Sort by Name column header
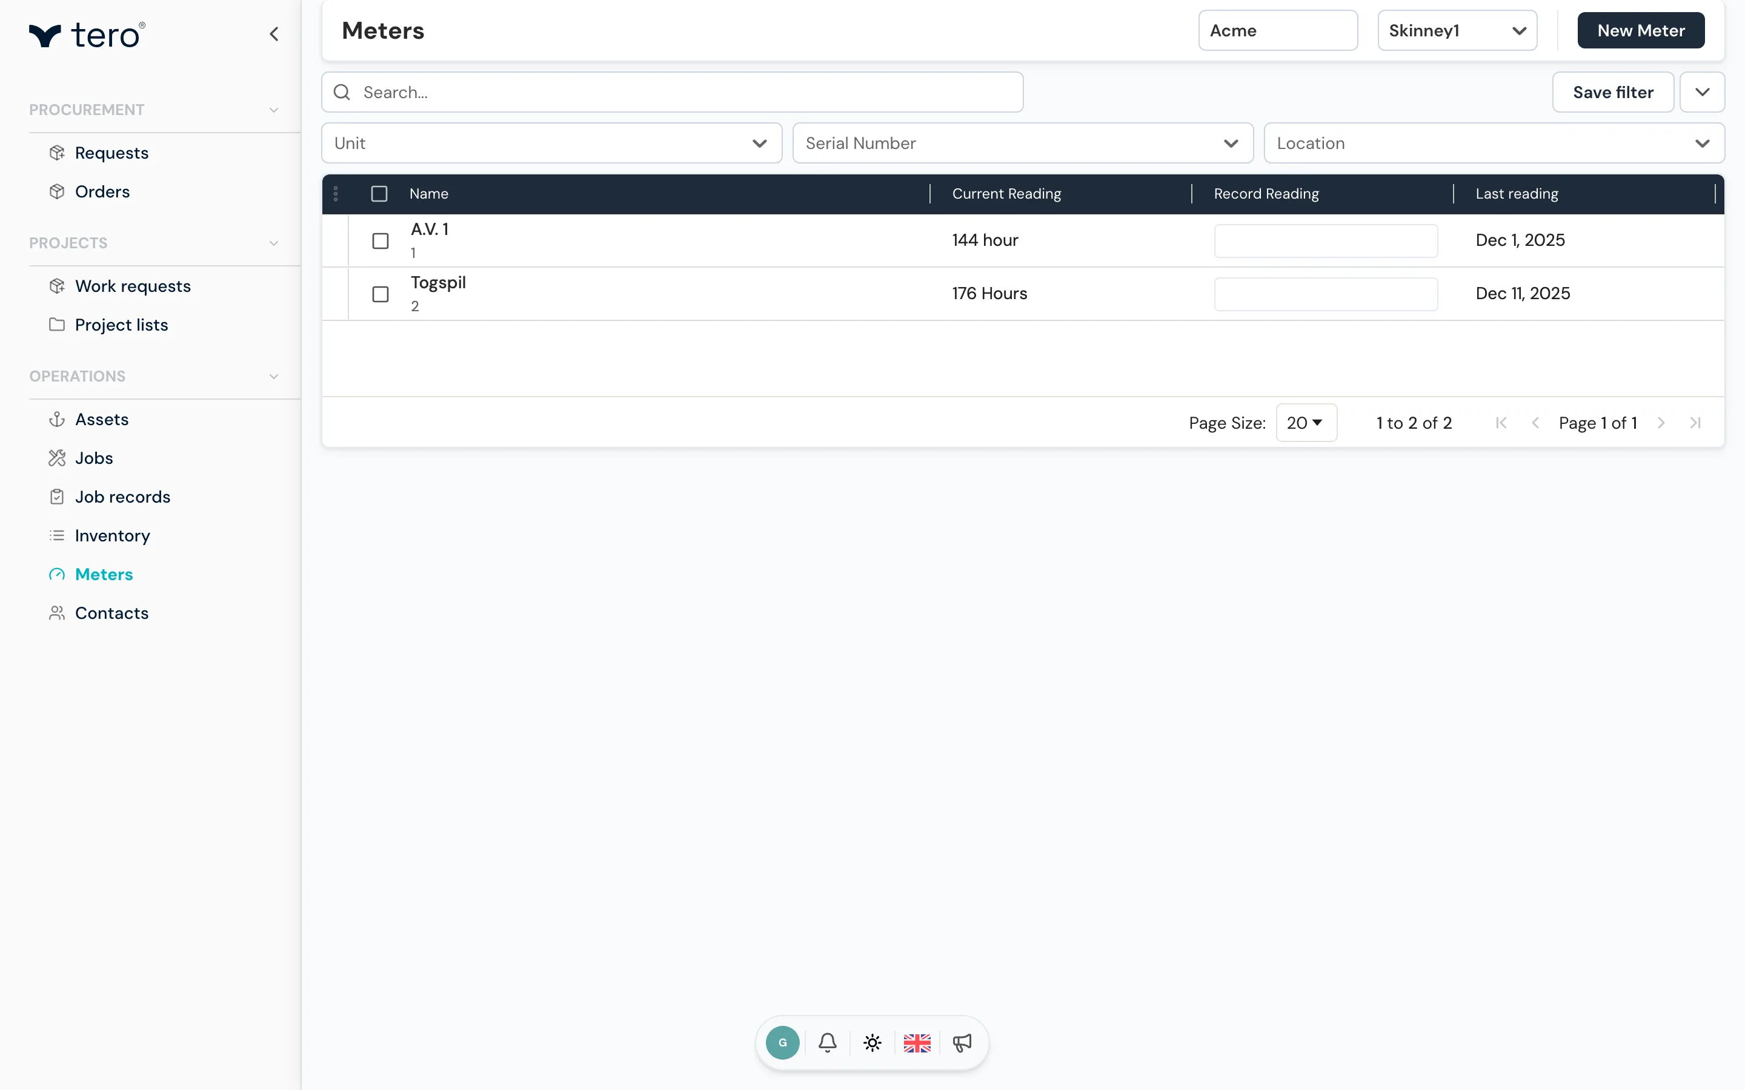Image resolution: width=1745 pixels, height=1090 pixels. tap(429, 194)
